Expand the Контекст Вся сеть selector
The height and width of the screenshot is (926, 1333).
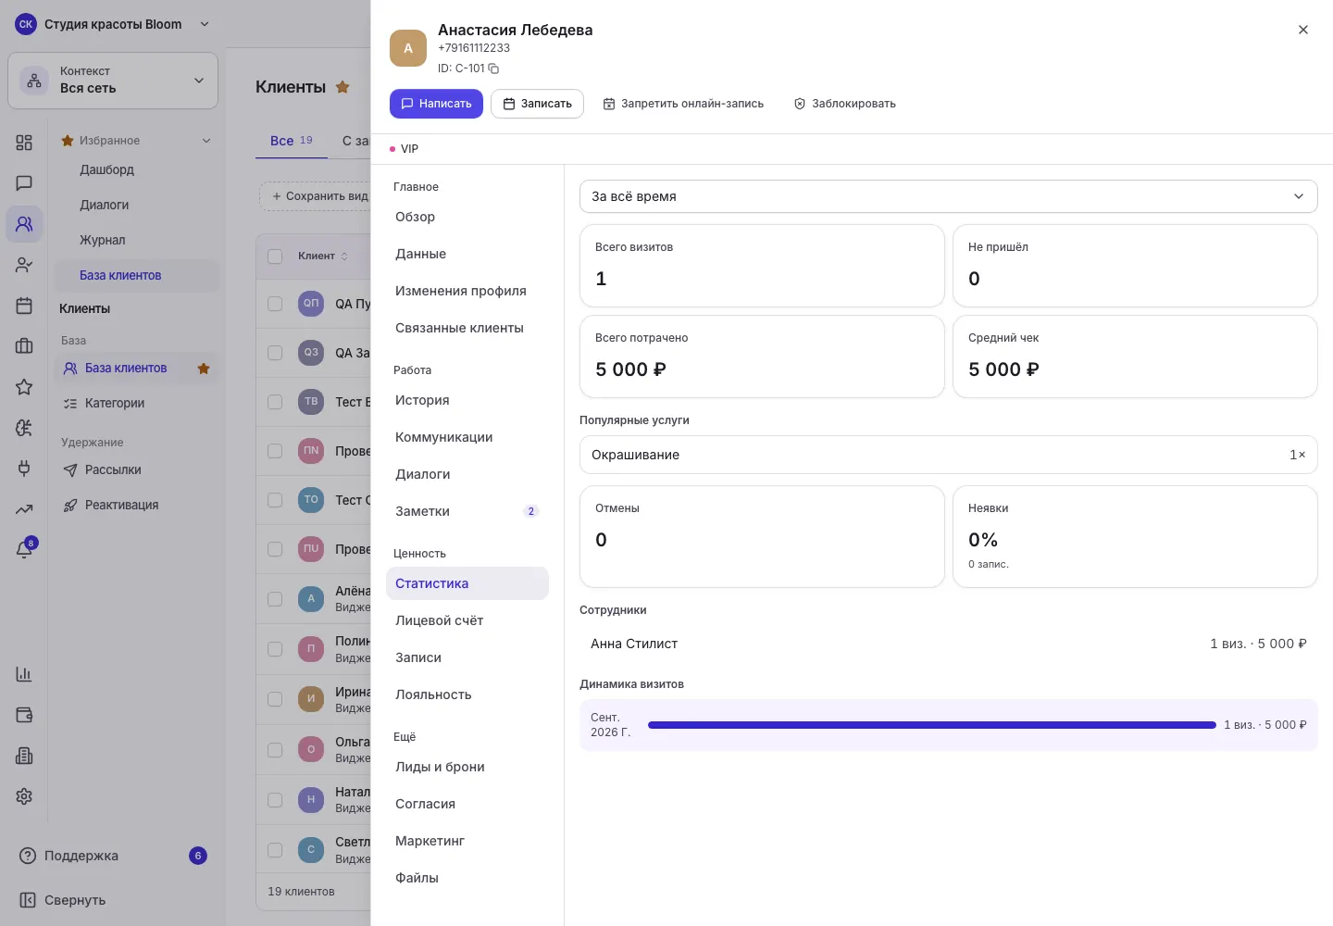coord(113,81)
